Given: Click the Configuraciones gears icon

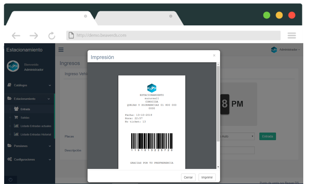Looking at the screenshot, I should [x=10, y=159].
